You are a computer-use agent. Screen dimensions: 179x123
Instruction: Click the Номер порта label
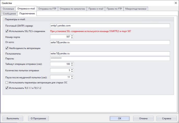[13, 37]
